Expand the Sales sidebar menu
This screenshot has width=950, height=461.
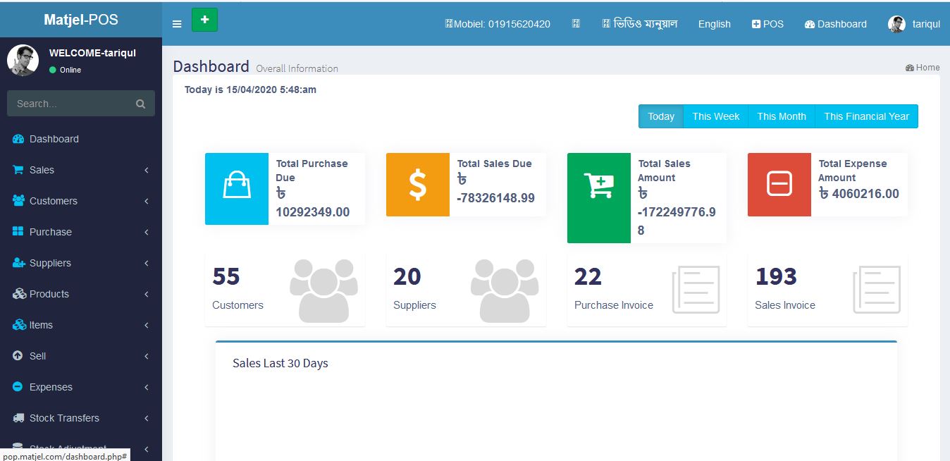point(42,170)
